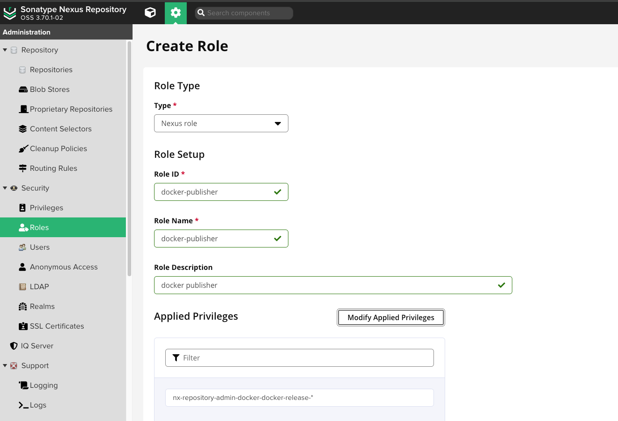Collapse the Security tree section

tap(5, 188)
